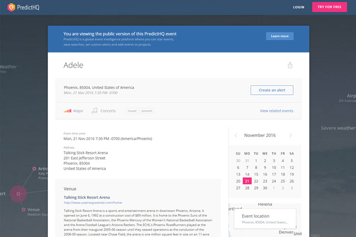Click the PredictHQ logo icon
Image resolution: width=356 pixels, height=237 pixels.
pyautogui.click(x=11, y=7)
